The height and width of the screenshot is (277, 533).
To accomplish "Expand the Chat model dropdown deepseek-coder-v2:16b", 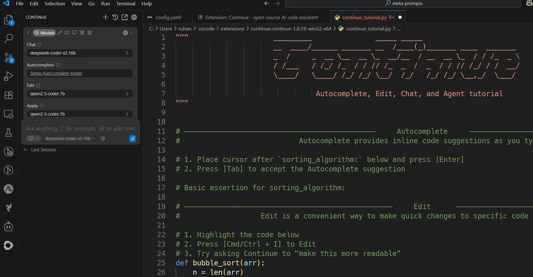I will 80,53.
